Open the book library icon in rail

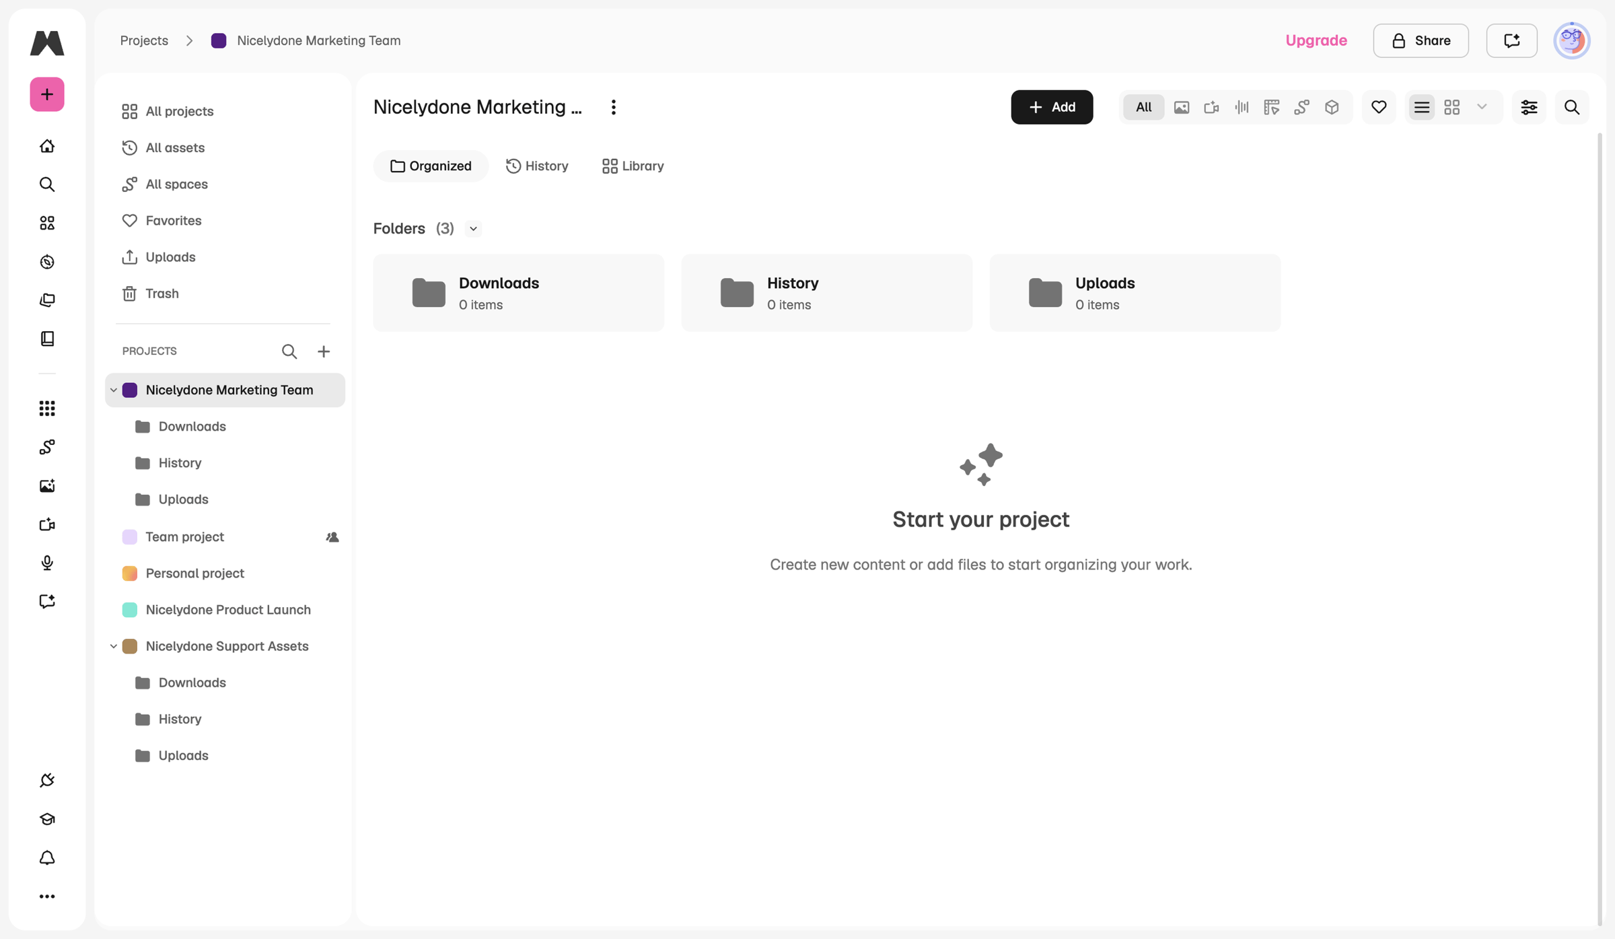click(x=47, y=339)
